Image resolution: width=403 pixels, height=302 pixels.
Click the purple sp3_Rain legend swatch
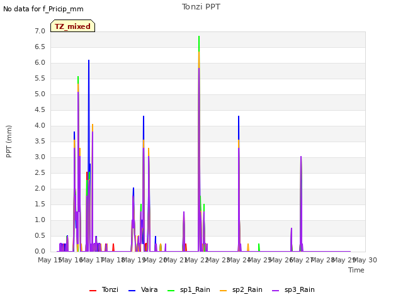(x=276, y=291)
